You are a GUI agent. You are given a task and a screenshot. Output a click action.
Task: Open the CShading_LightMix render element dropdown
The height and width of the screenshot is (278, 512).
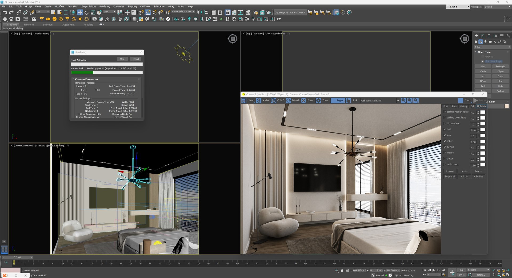pyautogui.click(x=398, y=101)
